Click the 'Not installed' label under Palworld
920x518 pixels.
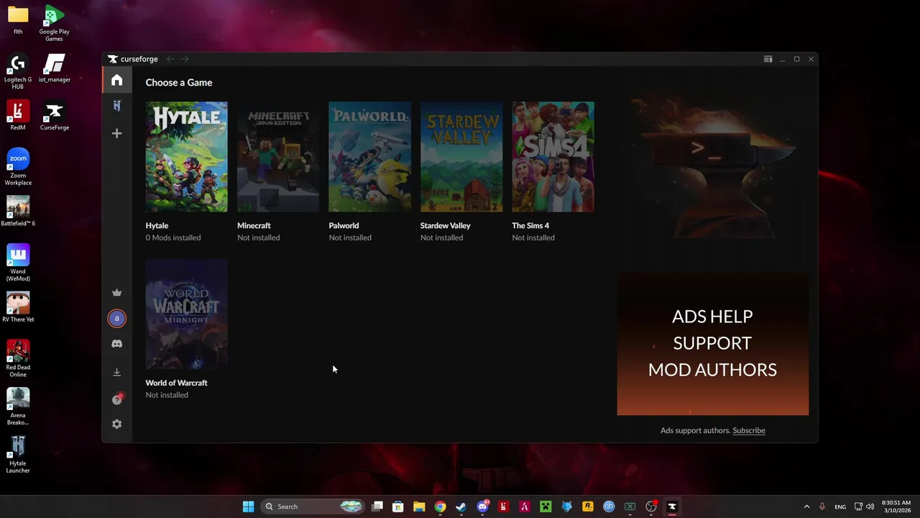click(x=350, y=237)
